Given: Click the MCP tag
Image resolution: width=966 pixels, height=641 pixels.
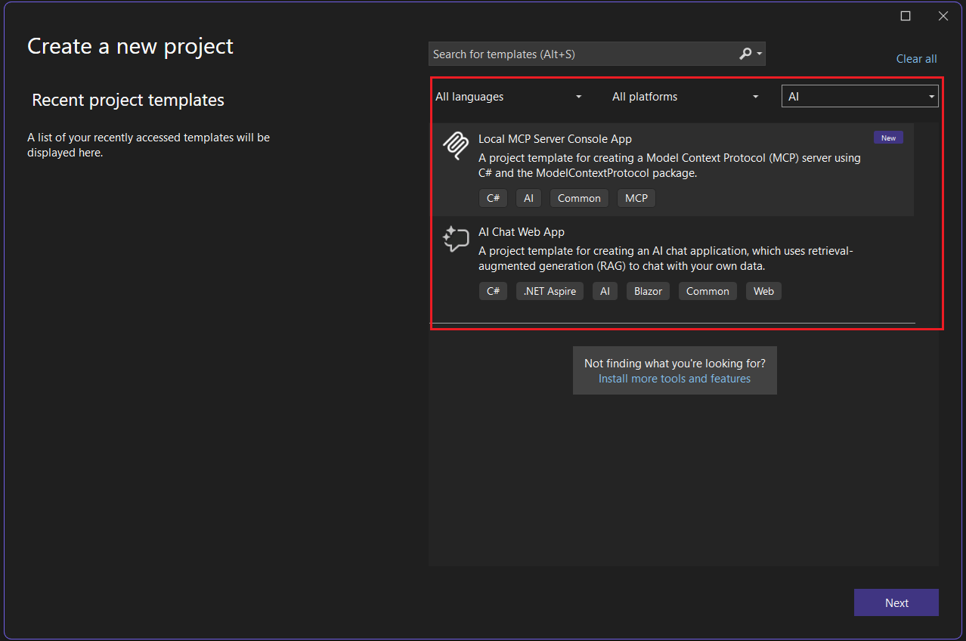Looking at the screenshot, I should pyautogui.click(x=636, y=198).
